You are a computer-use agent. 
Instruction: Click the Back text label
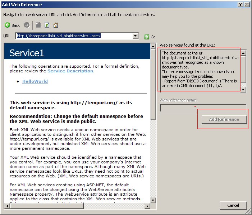click(x=15, y=25)
